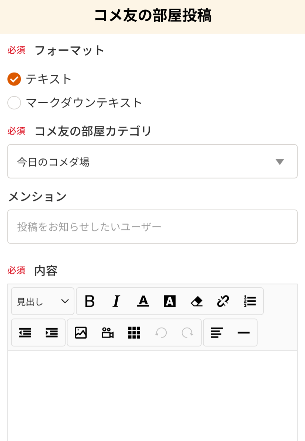Expand the 見出し heading dropdown
The height and width of the screenshot is (441, 305).
click(x=43, y=301)
